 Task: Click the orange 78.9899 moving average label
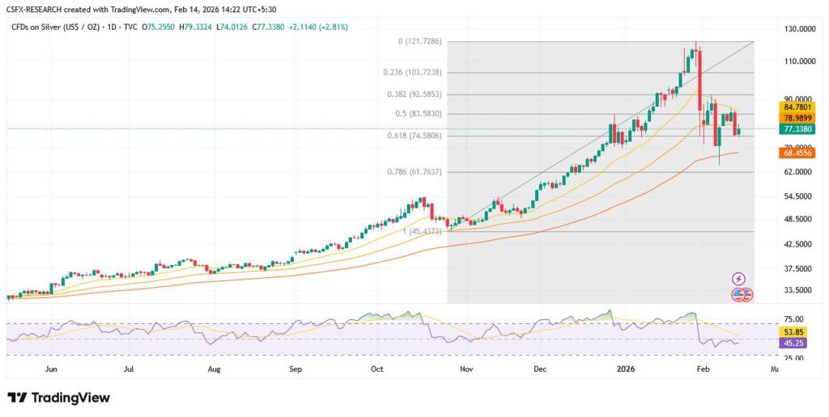(797, 117)
